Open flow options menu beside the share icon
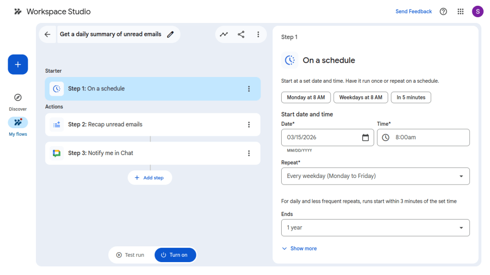Screen dimensions: 490x275 (258, 34)
